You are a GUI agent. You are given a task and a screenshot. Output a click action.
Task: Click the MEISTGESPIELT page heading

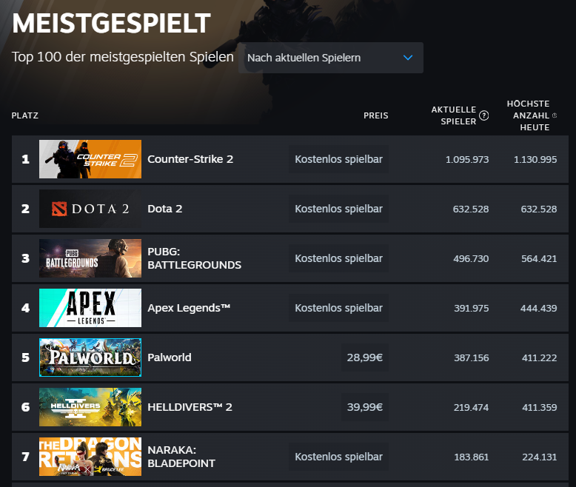point(111,23)
